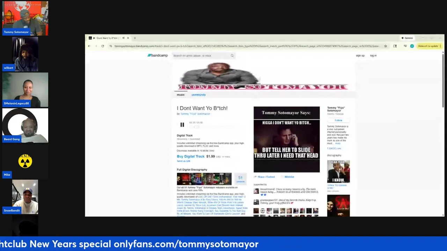Viewport: 447px width, 251px height.
Task: Reload the page
Action: [x=103, y=46]
